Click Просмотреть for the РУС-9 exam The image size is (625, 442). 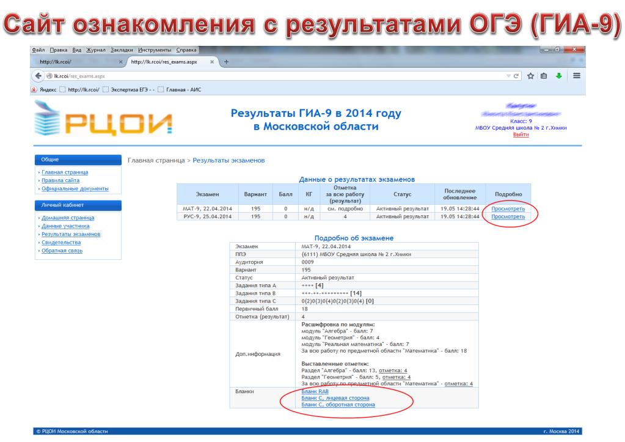508,216
